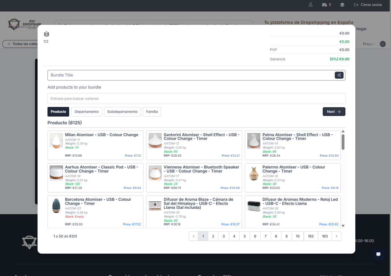Click the footer triangle logo icon
391x276 pixels.
tap(29, 242)
